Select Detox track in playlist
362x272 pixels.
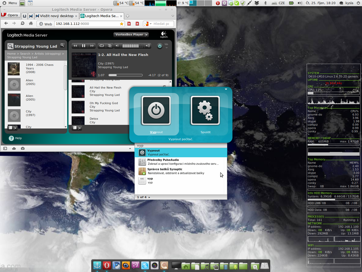point(94,119)
